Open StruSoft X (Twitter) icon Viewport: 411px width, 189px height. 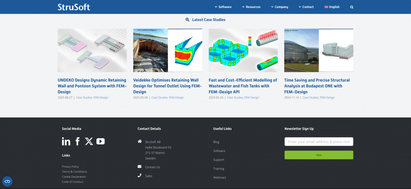tap(89, 141)
